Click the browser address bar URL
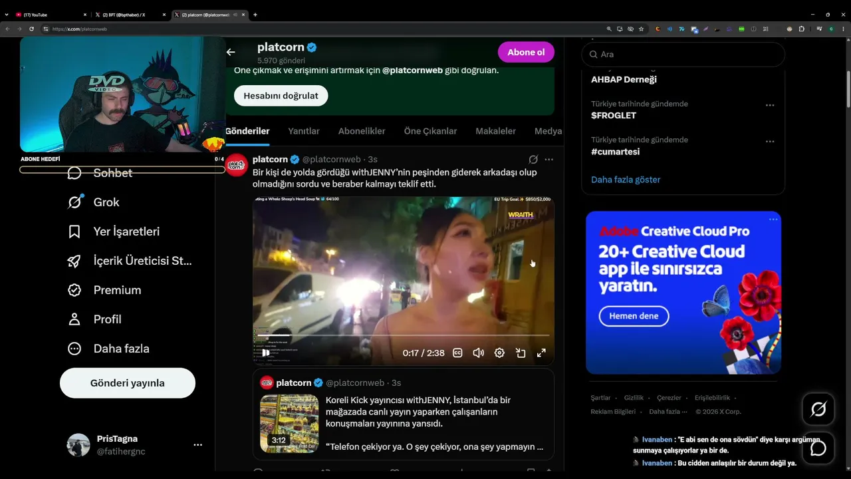 pyautogui.click(x=80, y=29)
